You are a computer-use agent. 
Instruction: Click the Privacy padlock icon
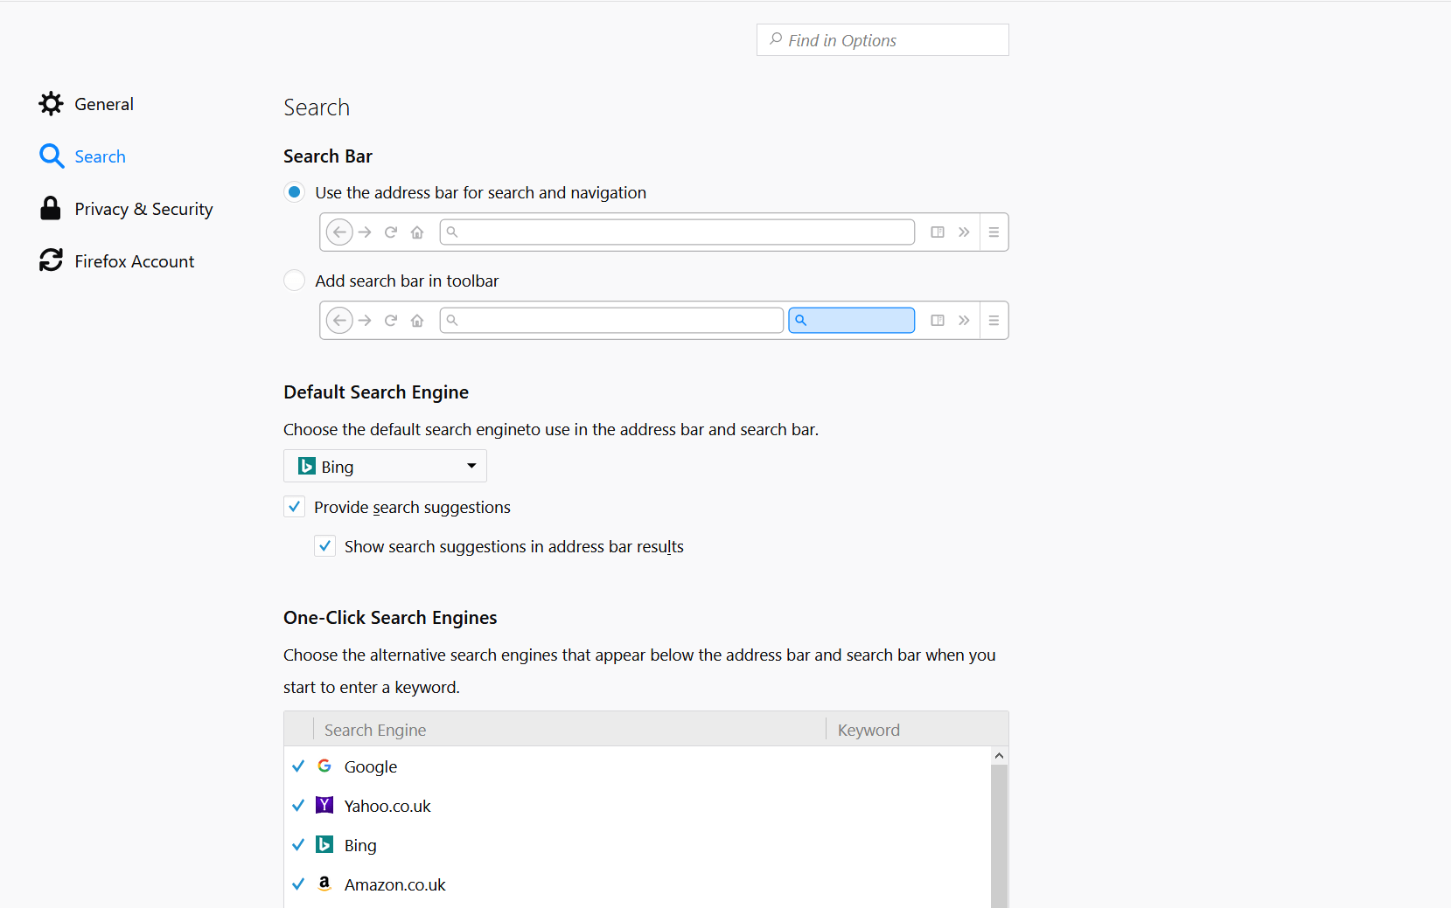[x=51, y=208]
